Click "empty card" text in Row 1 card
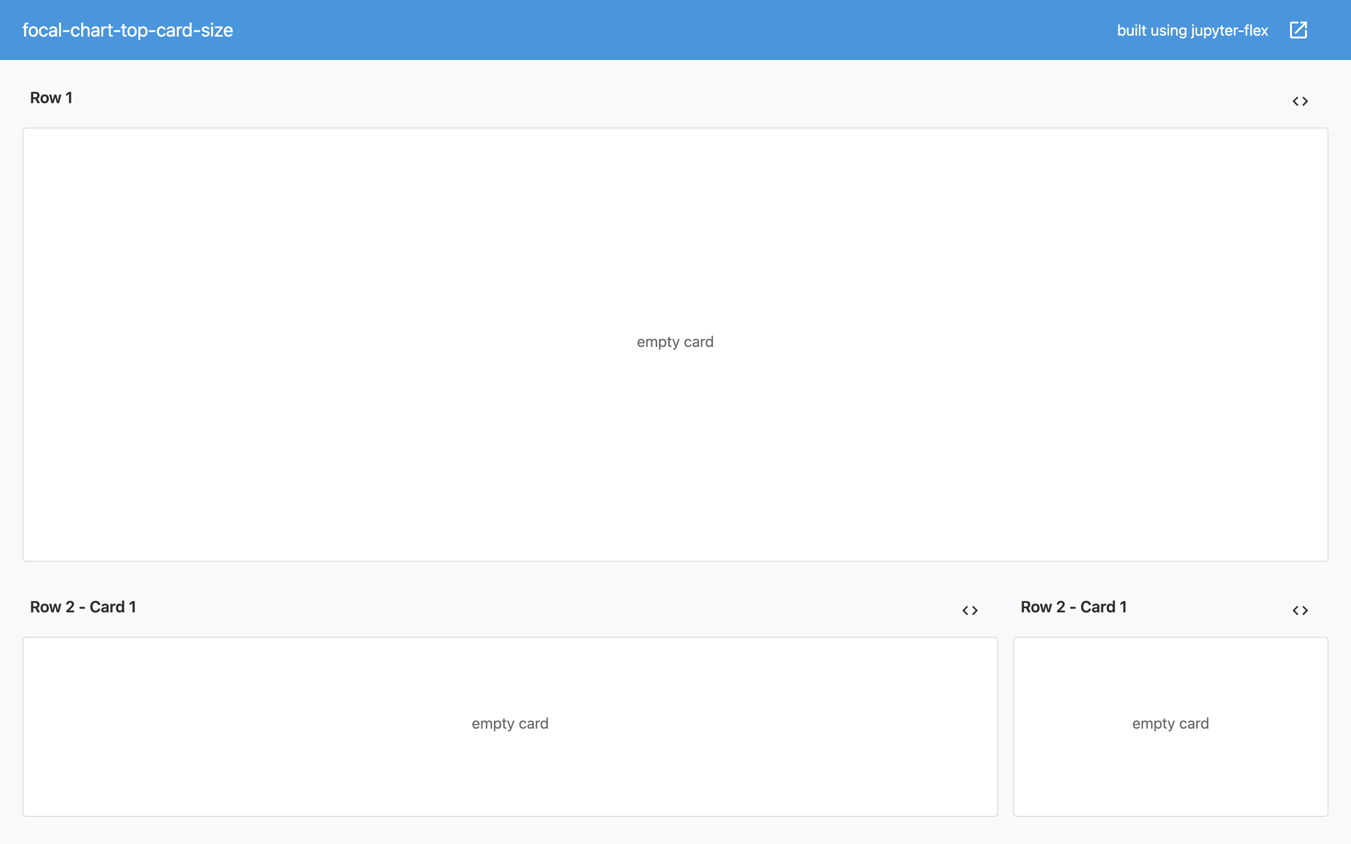This screenshot has width=1351, height=844. point(675,342)
